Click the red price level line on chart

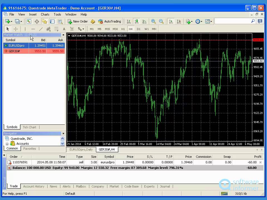tap(160, 40)
